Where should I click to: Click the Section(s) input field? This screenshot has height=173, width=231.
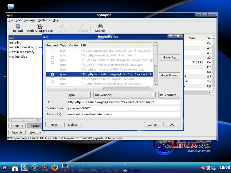(x=124, y=114)
